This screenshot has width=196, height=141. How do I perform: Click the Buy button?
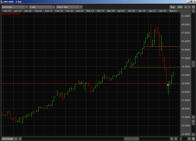172,7
